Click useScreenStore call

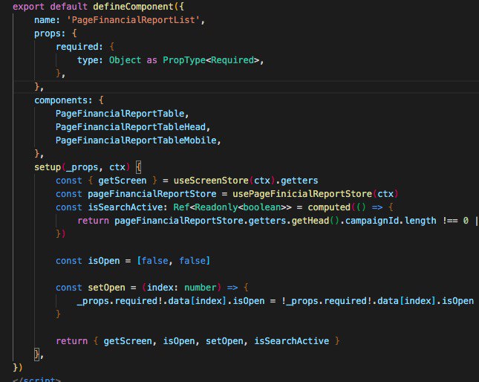click(211, 181)
